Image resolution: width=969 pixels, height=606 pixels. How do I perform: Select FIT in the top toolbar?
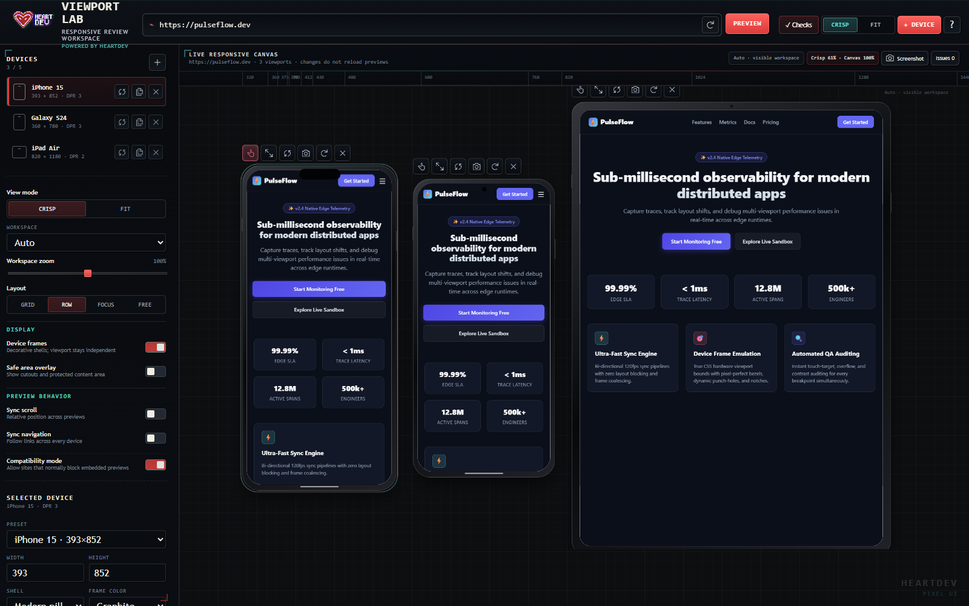[876, 25]
